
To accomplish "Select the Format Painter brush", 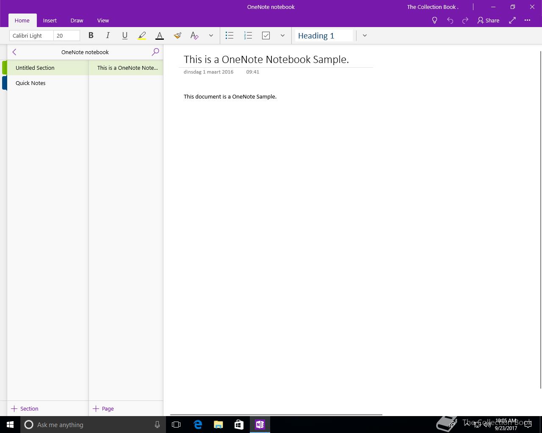I will pos(177,36).
